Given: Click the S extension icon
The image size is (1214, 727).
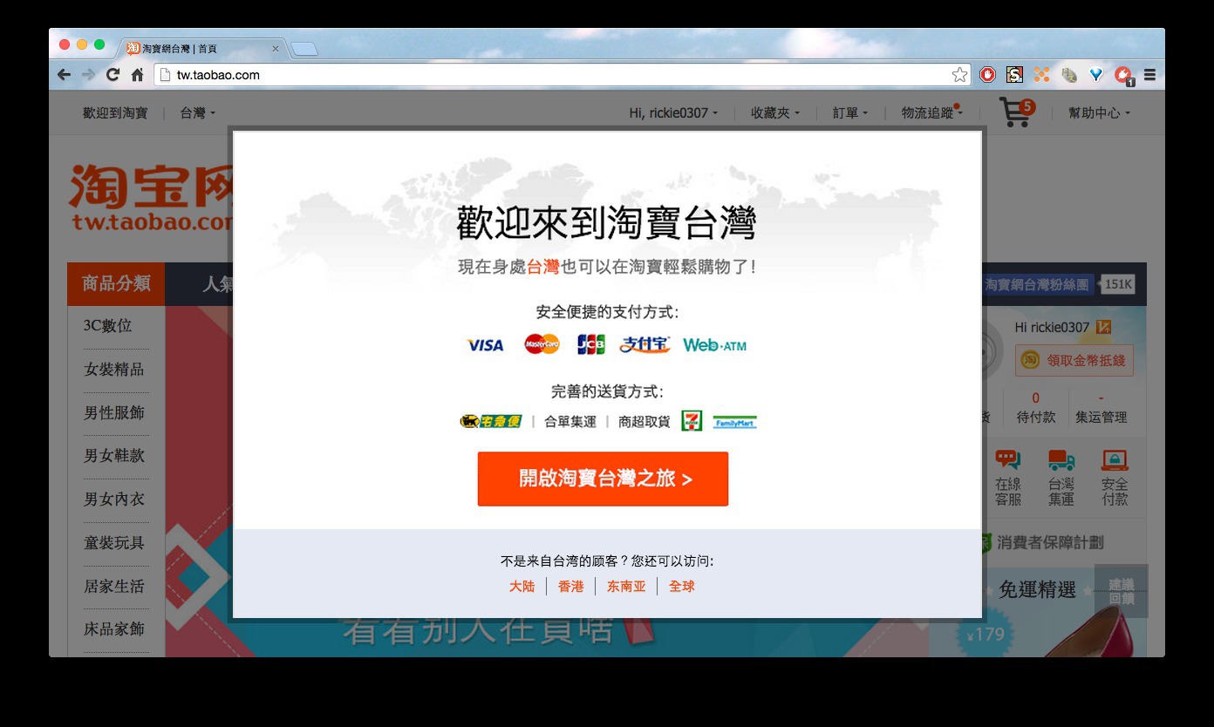Looking at the screenshot, I should coord(1014,75).
